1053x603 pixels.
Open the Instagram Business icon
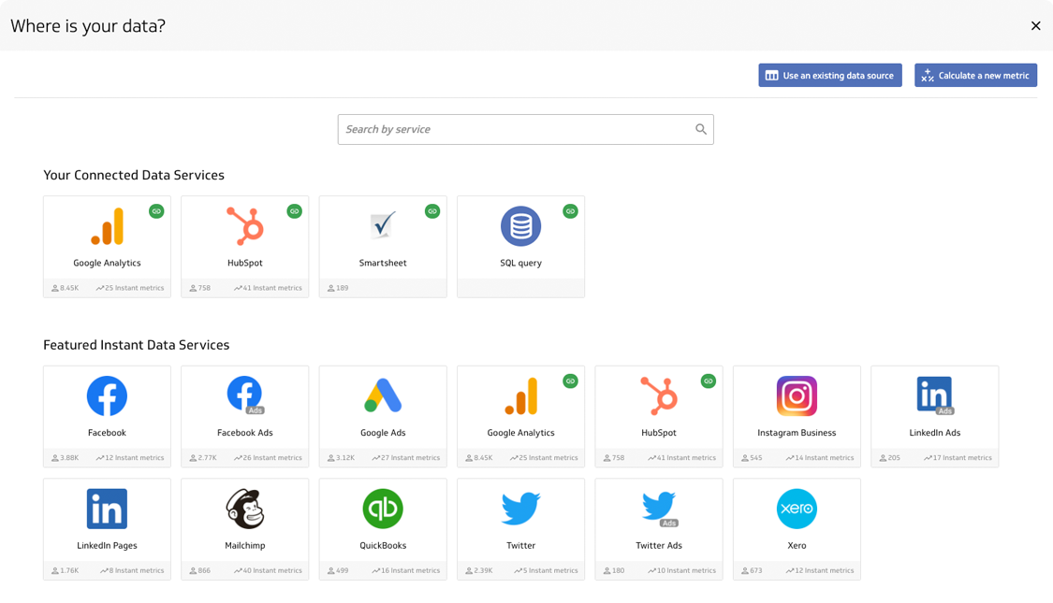797,395
